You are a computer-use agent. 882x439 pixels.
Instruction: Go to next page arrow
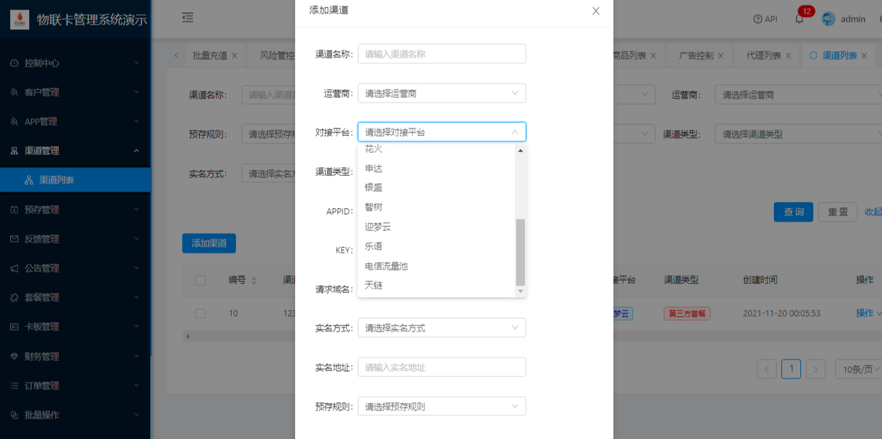815,369
